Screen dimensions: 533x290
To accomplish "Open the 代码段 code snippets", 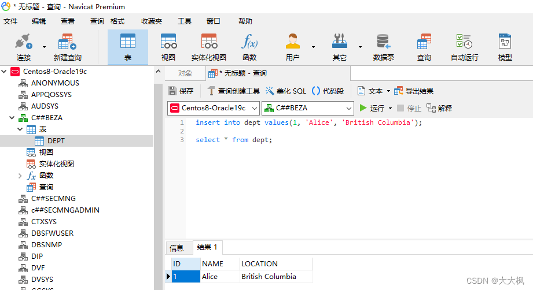I will pos(328,91).
